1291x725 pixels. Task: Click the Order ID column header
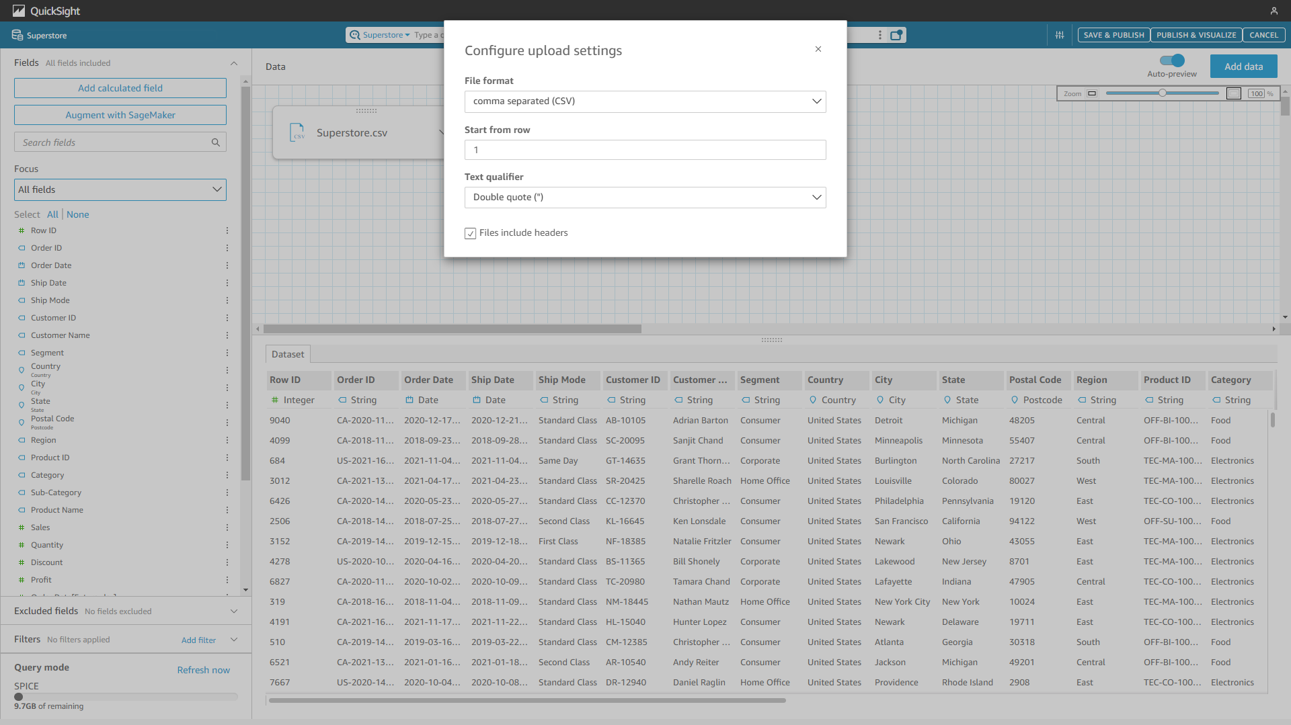click(366, 380)
